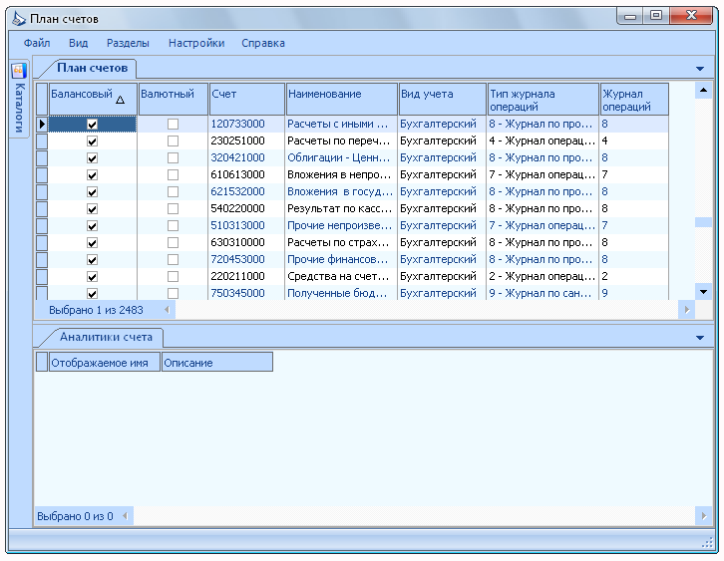The height and width of the screenshot is (561, 724).
Task: Toggle Валютный checkbox for account 720453000
Action: (173, 260)
